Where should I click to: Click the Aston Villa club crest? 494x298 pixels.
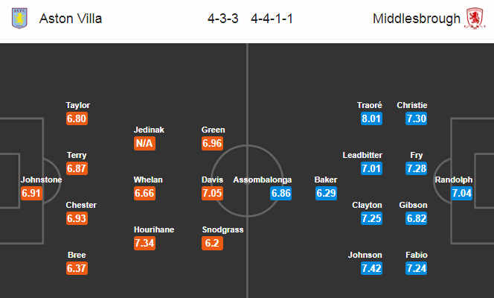(x=19, y=19)
